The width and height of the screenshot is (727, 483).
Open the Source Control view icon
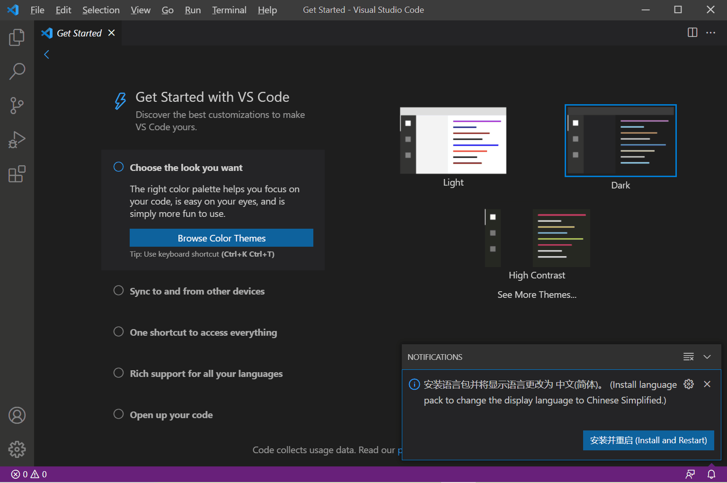pos(17,106)
